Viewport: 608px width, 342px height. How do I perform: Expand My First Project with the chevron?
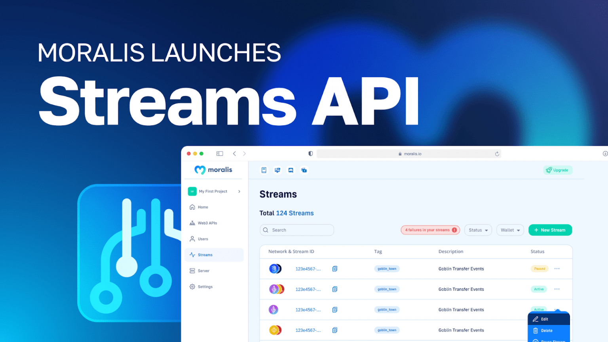point(239,191)
